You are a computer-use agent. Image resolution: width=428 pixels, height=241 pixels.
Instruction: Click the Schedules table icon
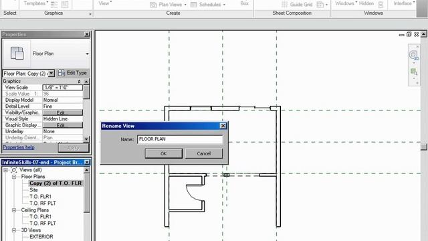click(x=193, y=5)
